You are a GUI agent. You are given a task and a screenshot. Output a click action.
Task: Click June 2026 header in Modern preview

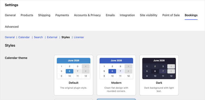(116, 60)
